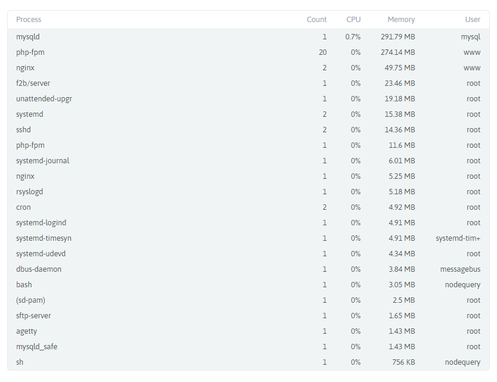Click the rsyslogd process name
The image size is (497, 382).
[x=29, y=192]
